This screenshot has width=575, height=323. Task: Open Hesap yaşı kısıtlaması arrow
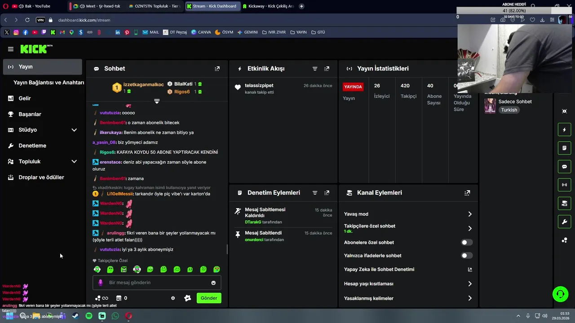coord(470,284)
